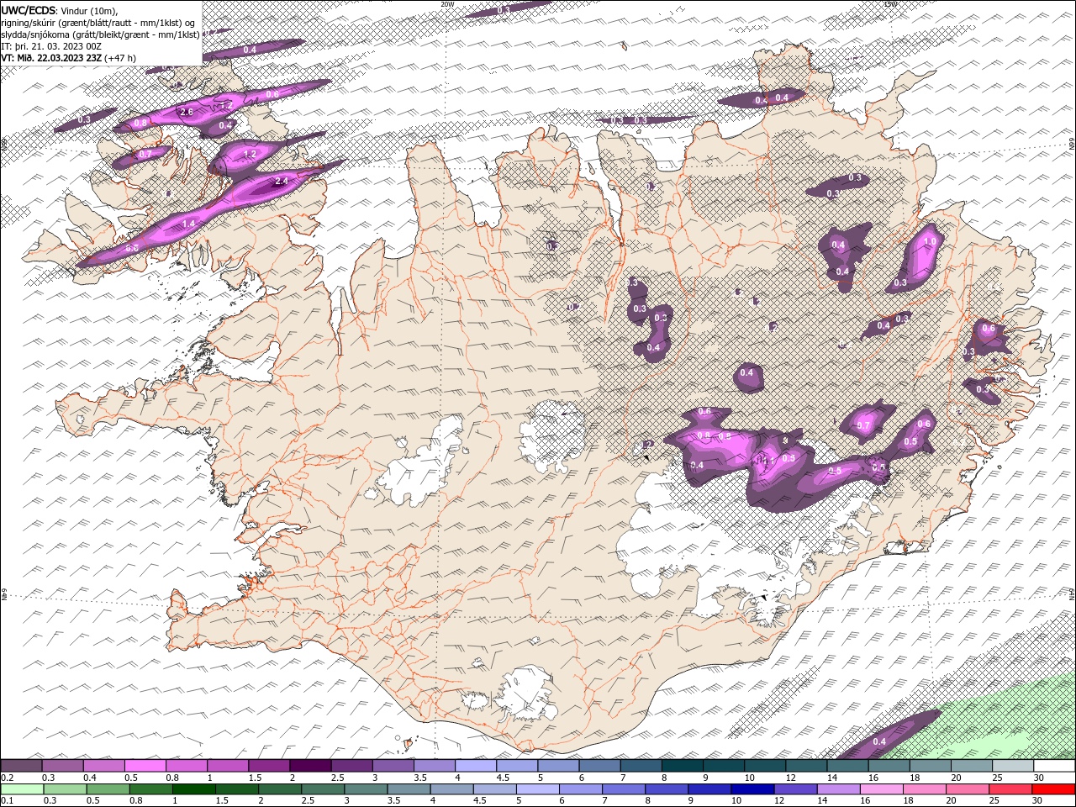1076x807 pixels.
Task: Select the darkest green 1 swatch in the lower legend row
Action: coord(194,789)
